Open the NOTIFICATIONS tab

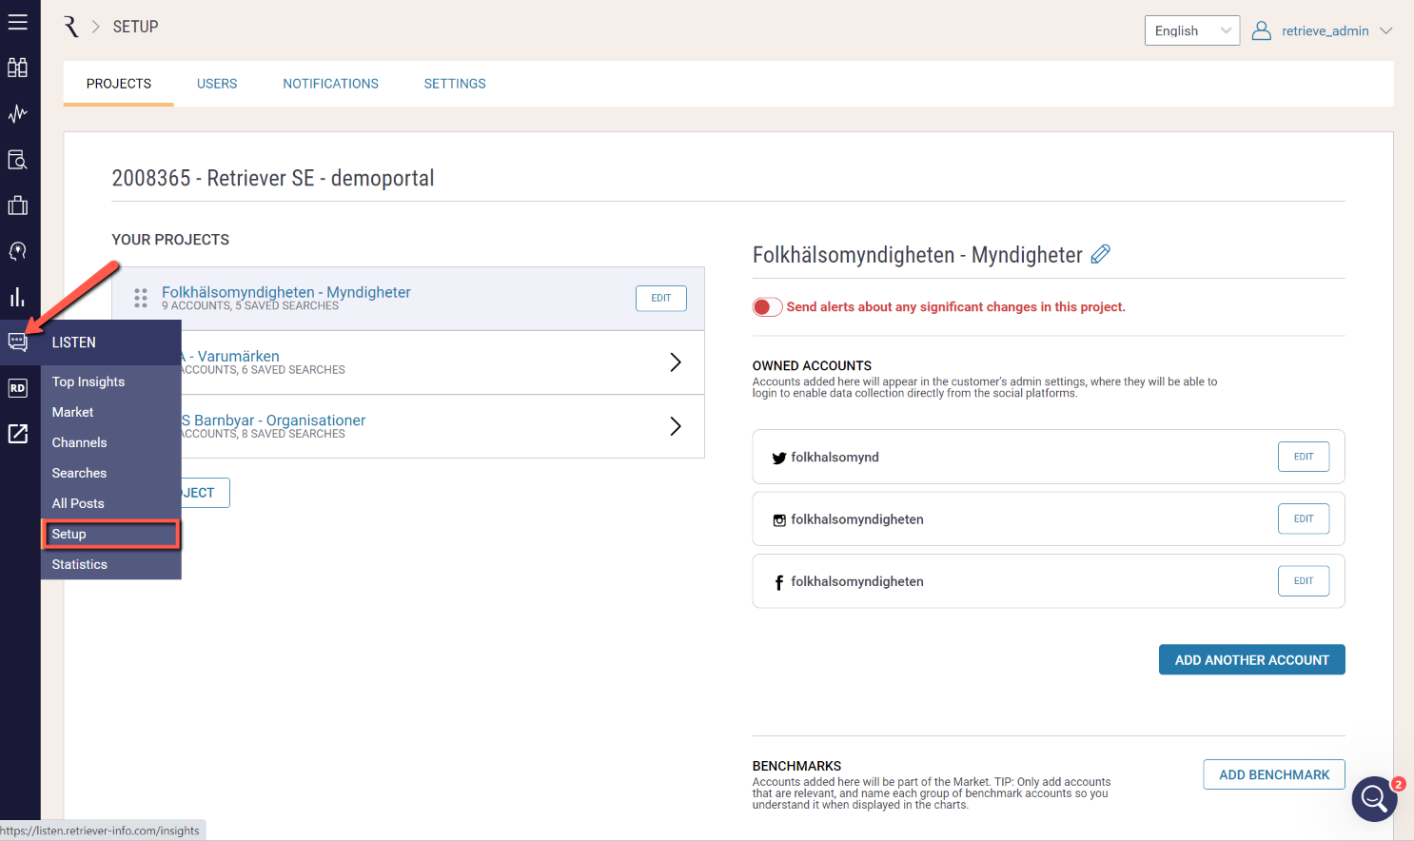330,84
